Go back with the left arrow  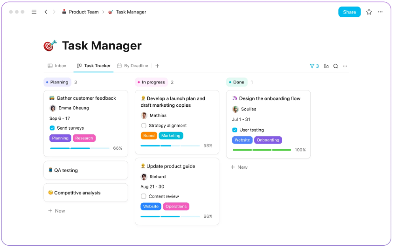coord(46,12)
